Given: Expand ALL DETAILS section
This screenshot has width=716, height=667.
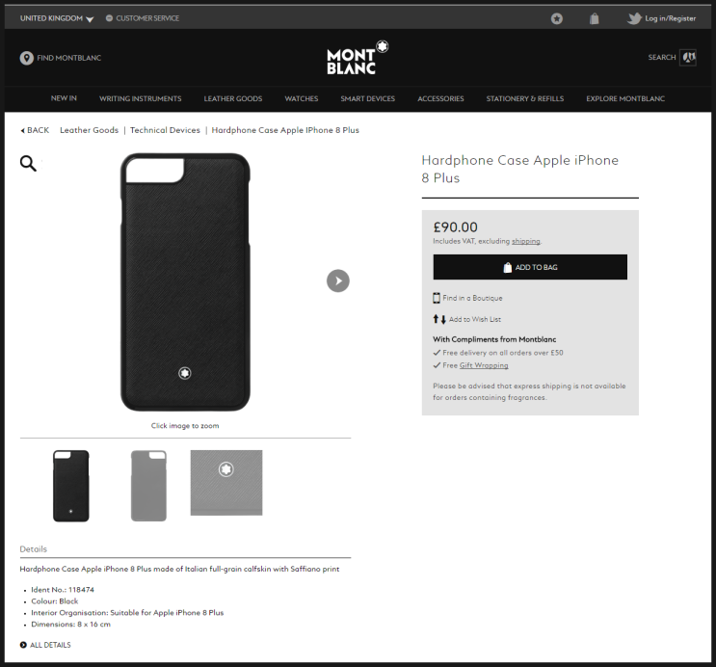Looking at the screenshot, I should (x=45, y=645).
